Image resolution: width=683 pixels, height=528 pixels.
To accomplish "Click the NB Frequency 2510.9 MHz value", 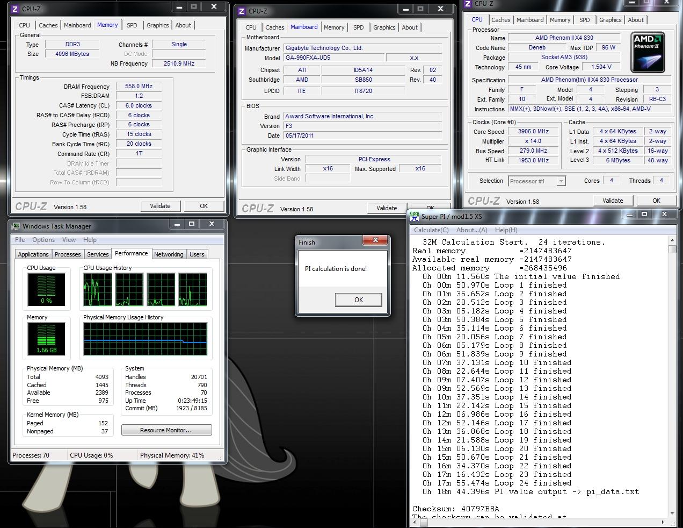I will coord(179,63).
